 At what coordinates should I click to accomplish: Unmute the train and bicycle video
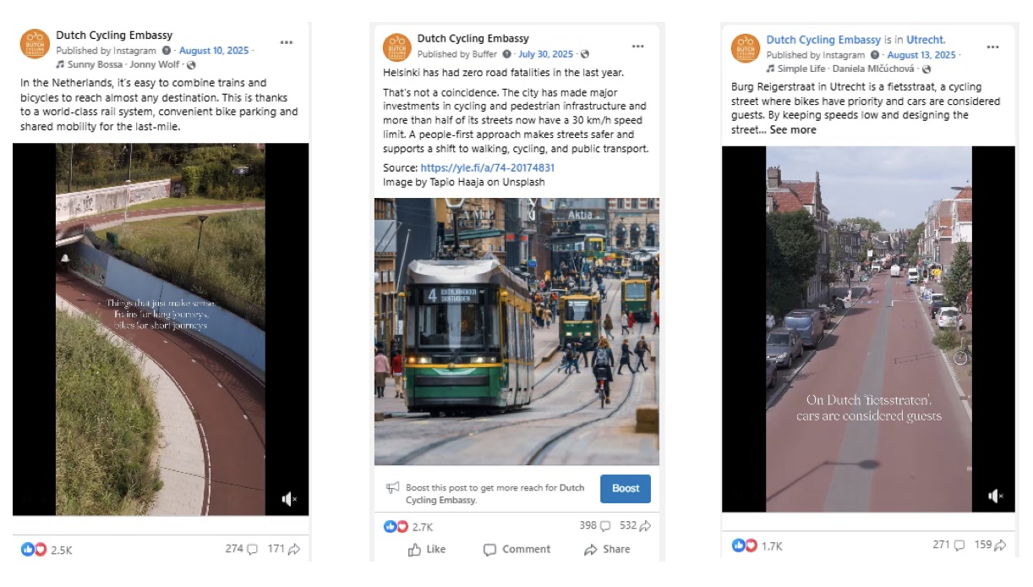coord(288,499)
